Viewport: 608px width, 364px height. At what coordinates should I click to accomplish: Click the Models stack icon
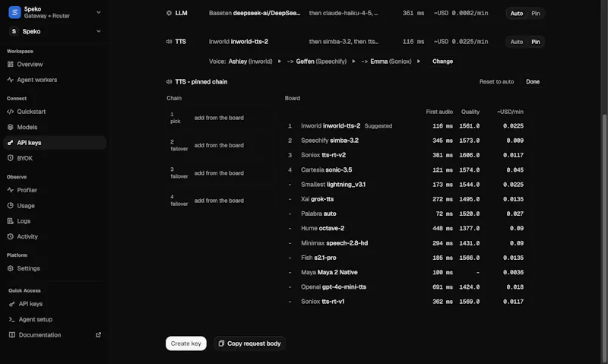pos(11,127)
